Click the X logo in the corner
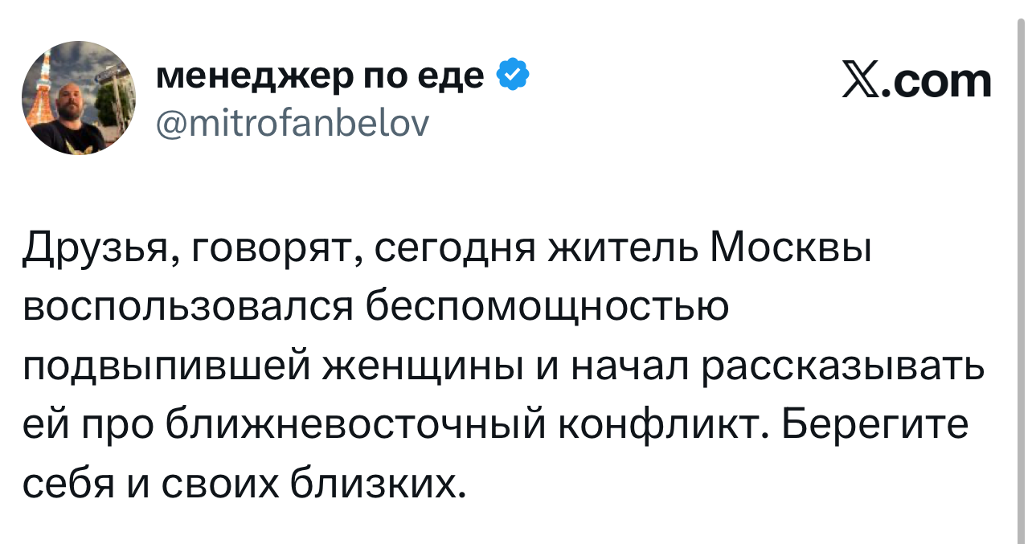The width and height of the screenshot is (1032, 544). pos(859,82)
